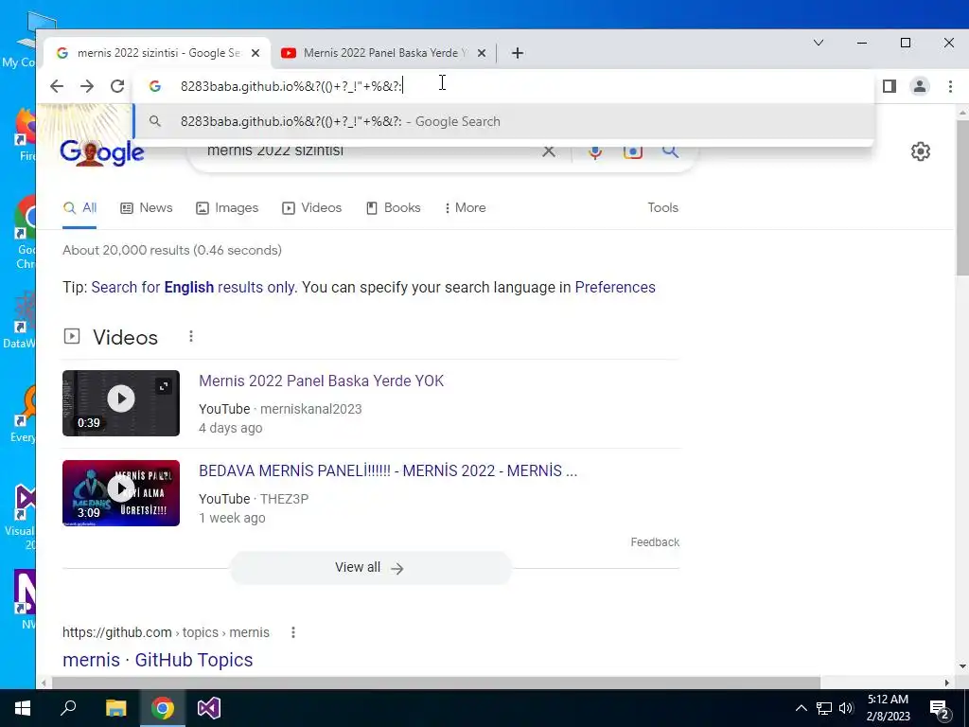This screenshot has height=727, width=969.
Task: Open the notification center icon
Action: [940, 709]
